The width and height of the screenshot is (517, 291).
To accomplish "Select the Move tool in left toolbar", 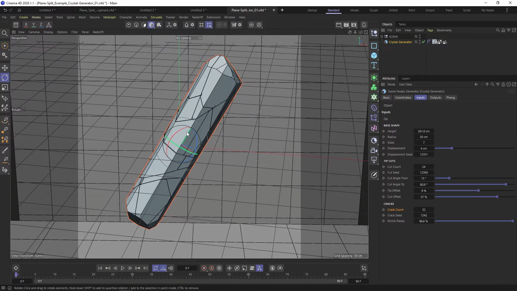I will click(5, 68).
